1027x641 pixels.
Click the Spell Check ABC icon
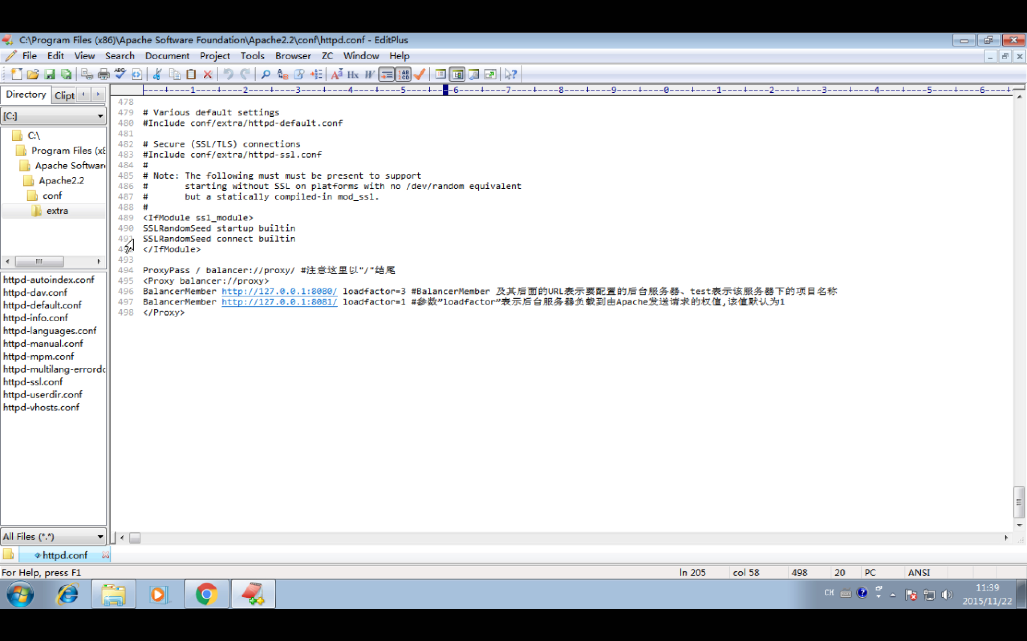tap(120, 74)
